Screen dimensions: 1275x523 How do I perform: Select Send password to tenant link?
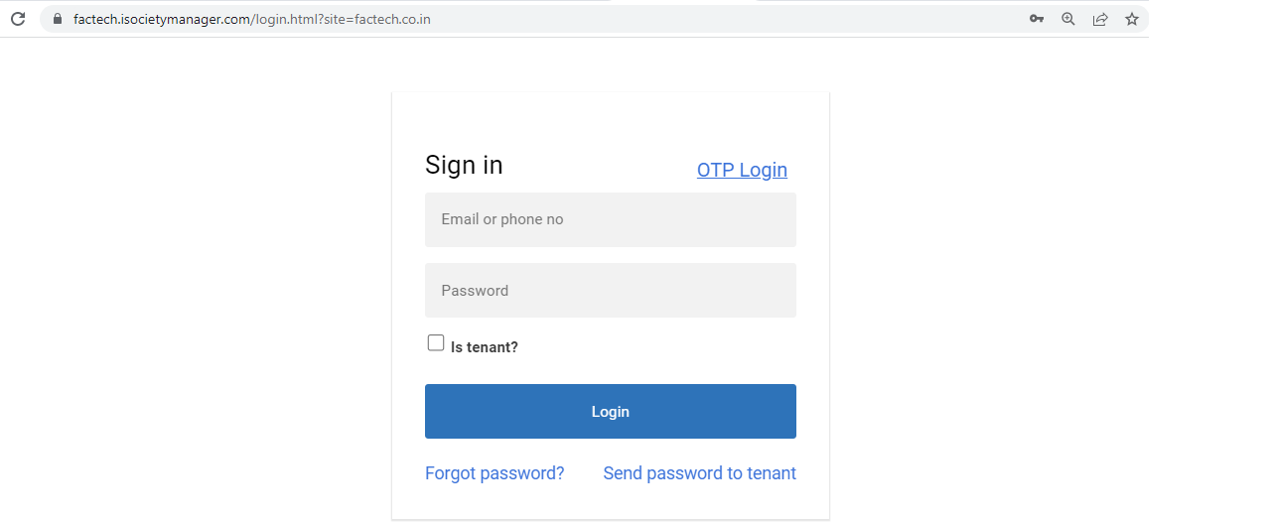699,473
